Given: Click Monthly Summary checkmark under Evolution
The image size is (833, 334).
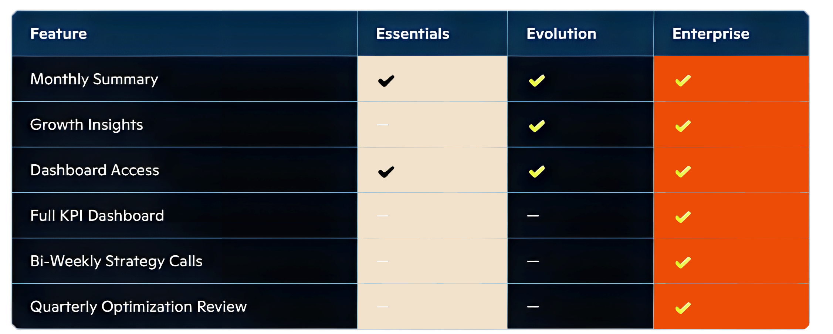Looking at the screenshot, I should (536, 81).
